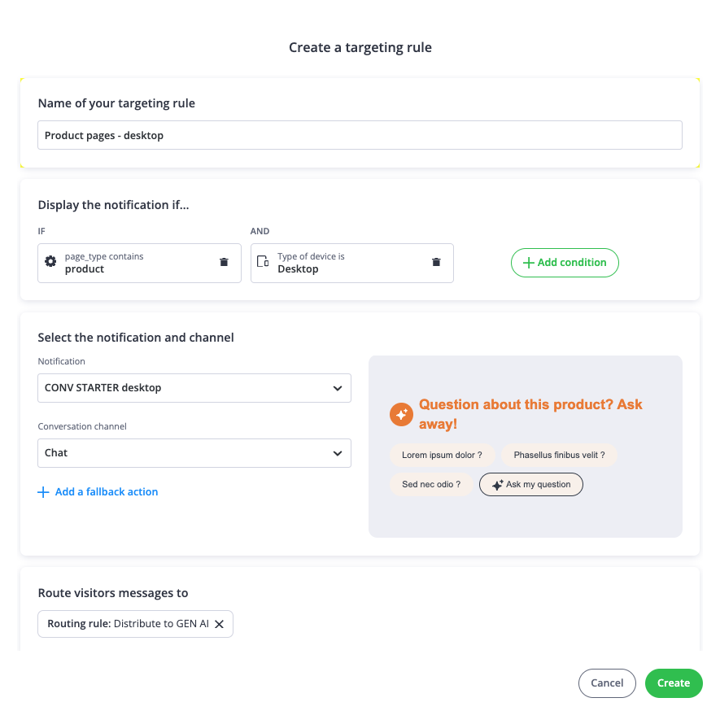Click the targeting rule name input field
This screenshot has width=720, height=711.
point(360,136)
